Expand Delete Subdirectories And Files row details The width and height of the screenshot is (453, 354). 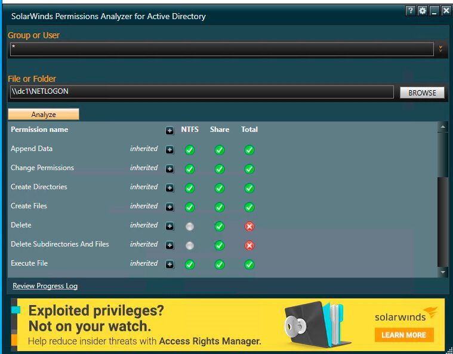coord(170,245)
